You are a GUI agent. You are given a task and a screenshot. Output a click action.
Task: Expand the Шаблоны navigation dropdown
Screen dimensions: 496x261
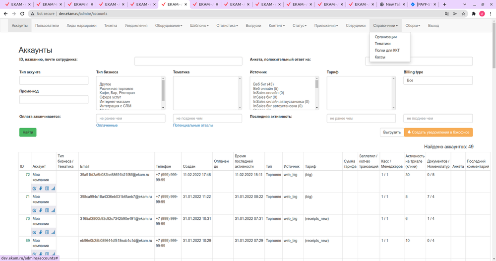pos(199,26)
